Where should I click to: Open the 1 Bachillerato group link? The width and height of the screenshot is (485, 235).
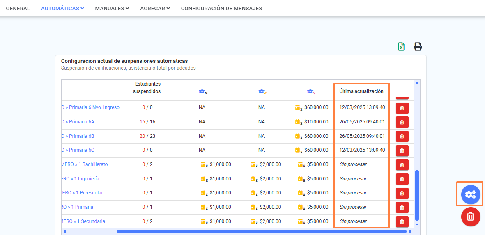[85, 164]
